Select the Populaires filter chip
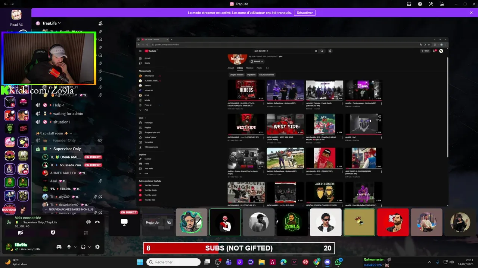The height and width of the screenshot is (268, 478). pyautogui.click(x=251, y=75)
